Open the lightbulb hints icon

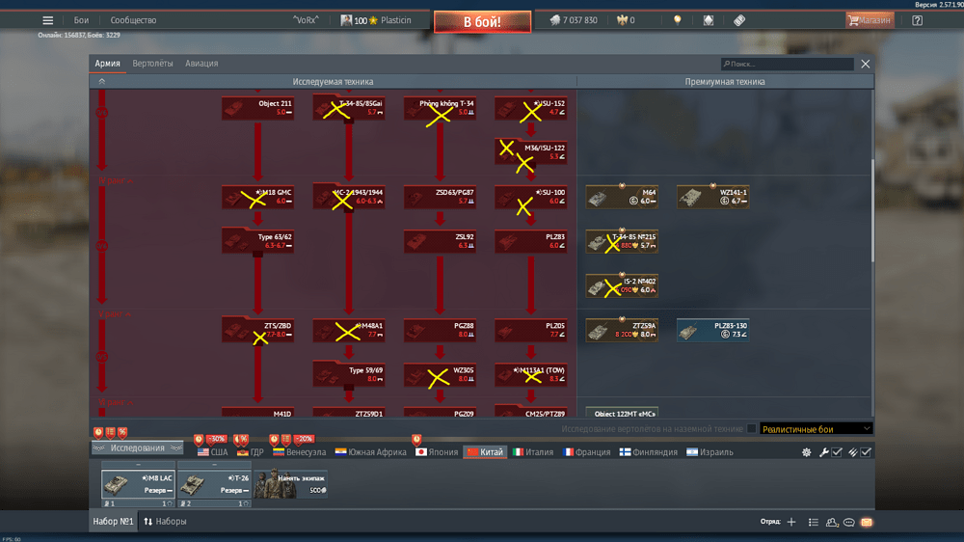pos(678,20)
